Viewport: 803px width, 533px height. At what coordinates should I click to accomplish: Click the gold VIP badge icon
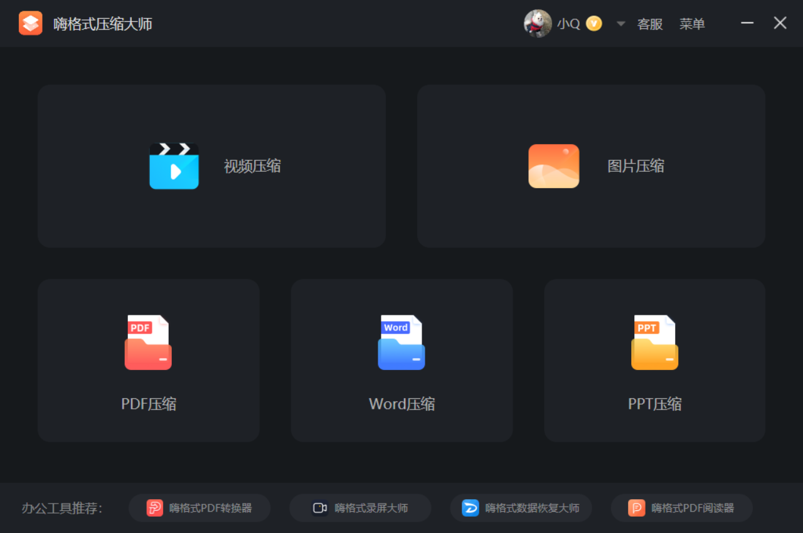[594, 24]
